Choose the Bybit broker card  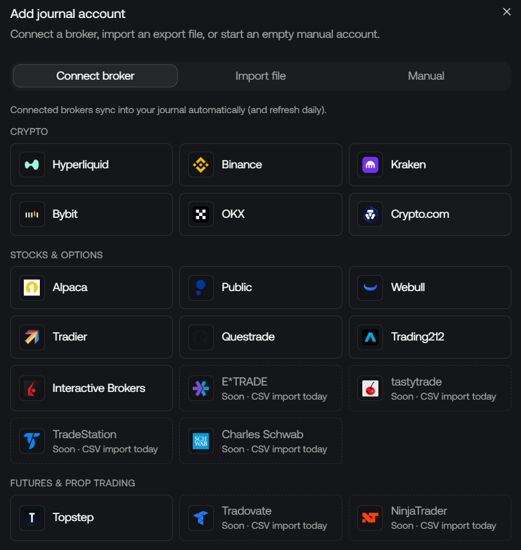pyautogui.click(x=91, y=214)
